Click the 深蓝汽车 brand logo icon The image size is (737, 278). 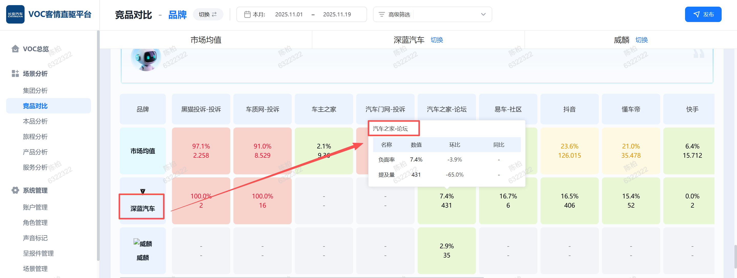143,191
